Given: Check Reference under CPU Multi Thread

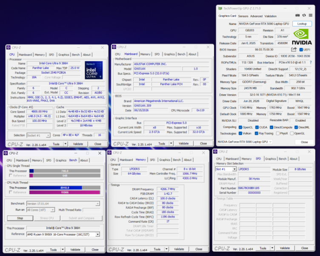Looking at the screenshot, I should click(x=11, y=192).
